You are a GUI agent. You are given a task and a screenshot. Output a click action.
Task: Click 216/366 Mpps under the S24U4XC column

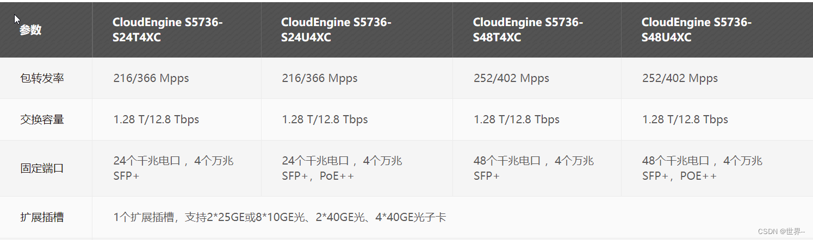pos(320,78)
